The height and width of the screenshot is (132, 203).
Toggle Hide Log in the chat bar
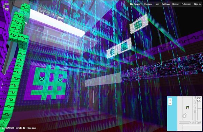click(x=31, y=128)
